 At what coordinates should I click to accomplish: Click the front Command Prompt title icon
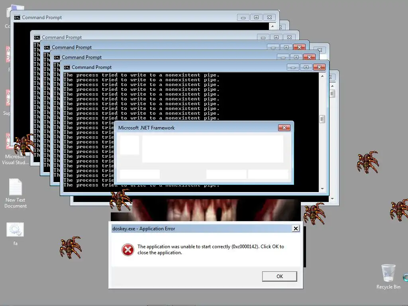[x=67, y=67]
